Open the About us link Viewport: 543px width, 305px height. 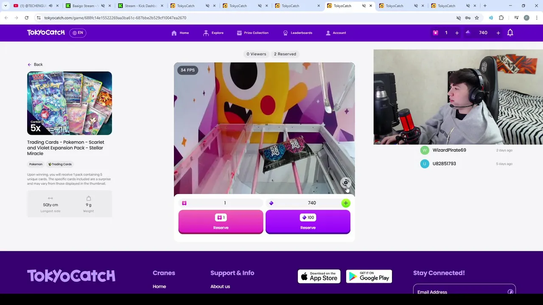[220, 286]
